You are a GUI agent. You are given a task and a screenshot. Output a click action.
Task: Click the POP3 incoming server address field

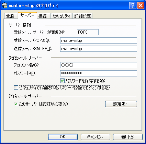coord(99,40)
